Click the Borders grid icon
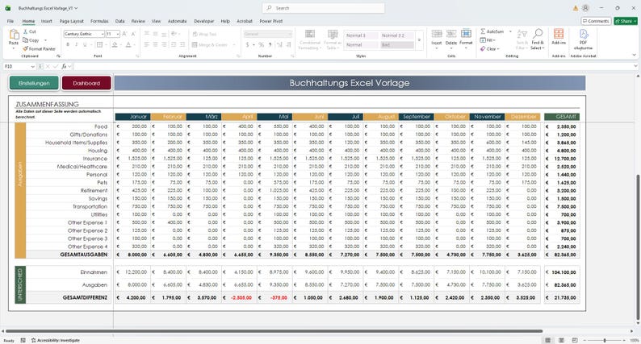 coord(100,44)
